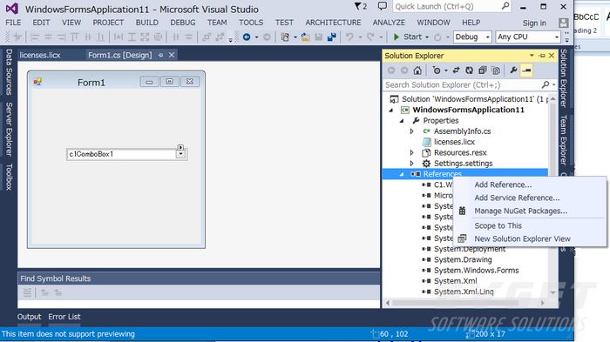
Task: Click the c1ComboBox1 smart tag glyph
Action: [x=180, y=147]
